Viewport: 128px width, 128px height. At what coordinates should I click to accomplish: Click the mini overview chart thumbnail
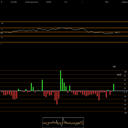(x=63, y=123)
